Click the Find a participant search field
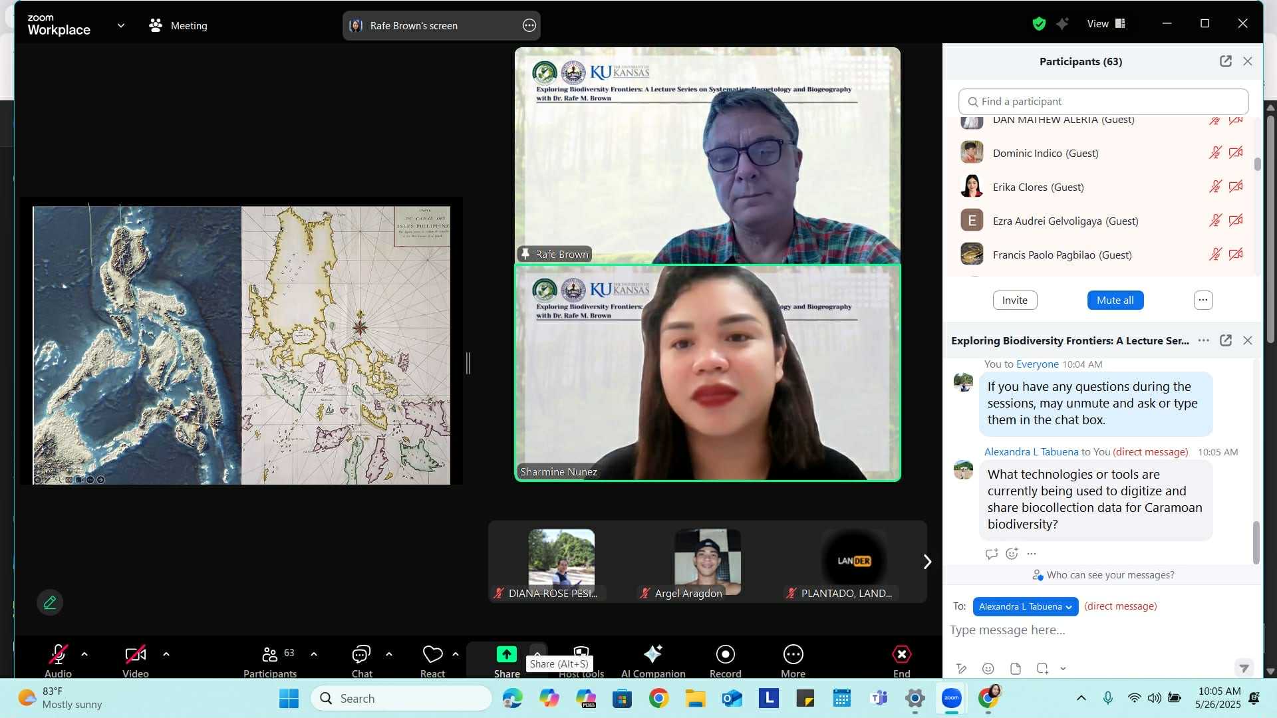 (x=1103, y=102)
